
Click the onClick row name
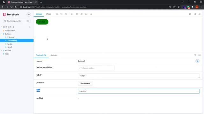(40, 98)
